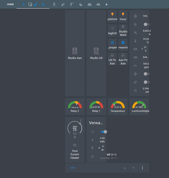This screenshot has width=169, height=178.
Task: Click the power icon in Verwarming card
Action: 93,132
